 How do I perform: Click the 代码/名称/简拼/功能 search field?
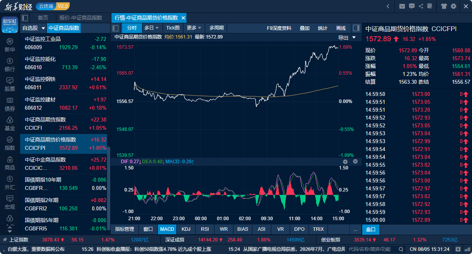pyautogui.click(x=372, y=249)
